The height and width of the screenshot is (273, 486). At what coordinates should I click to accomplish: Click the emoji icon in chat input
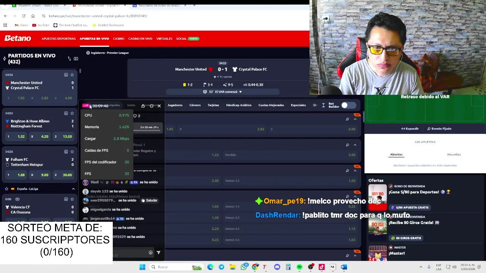point(150,253)
